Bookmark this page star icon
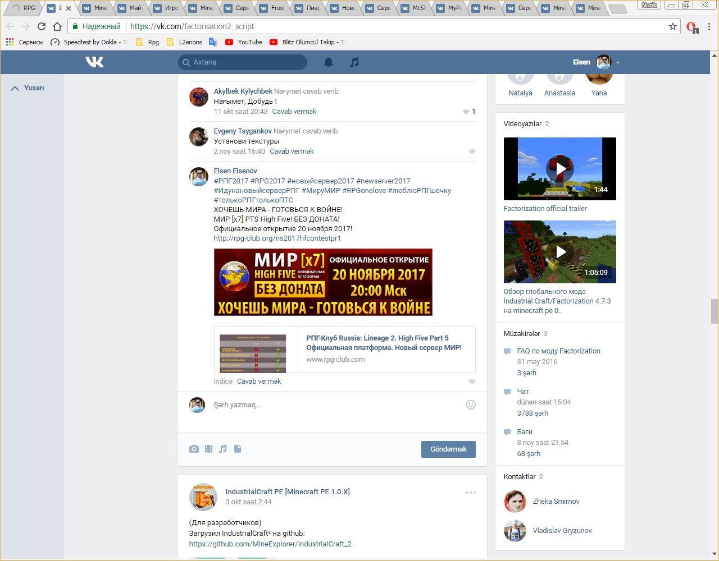 [x=672, y=26]
